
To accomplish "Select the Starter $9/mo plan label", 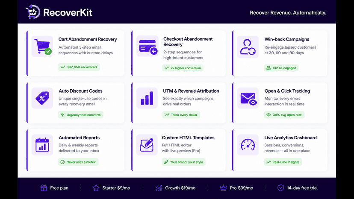I will click(116, 188).
